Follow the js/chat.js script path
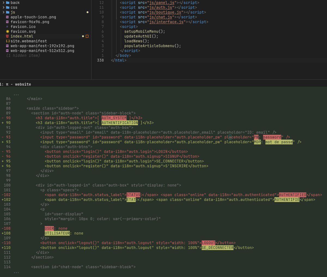The width and height of the screenshot is (327, 277). point(161,17)
